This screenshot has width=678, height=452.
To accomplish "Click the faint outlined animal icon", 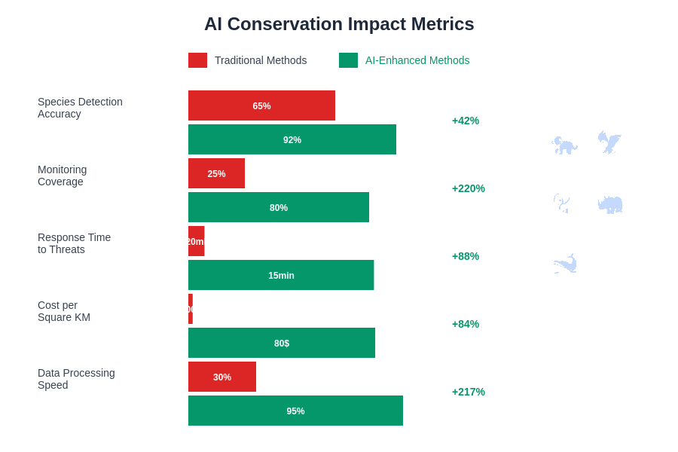I will coord(562,203).
